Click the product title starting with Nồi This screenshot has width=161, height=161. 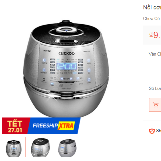(152, 7)
